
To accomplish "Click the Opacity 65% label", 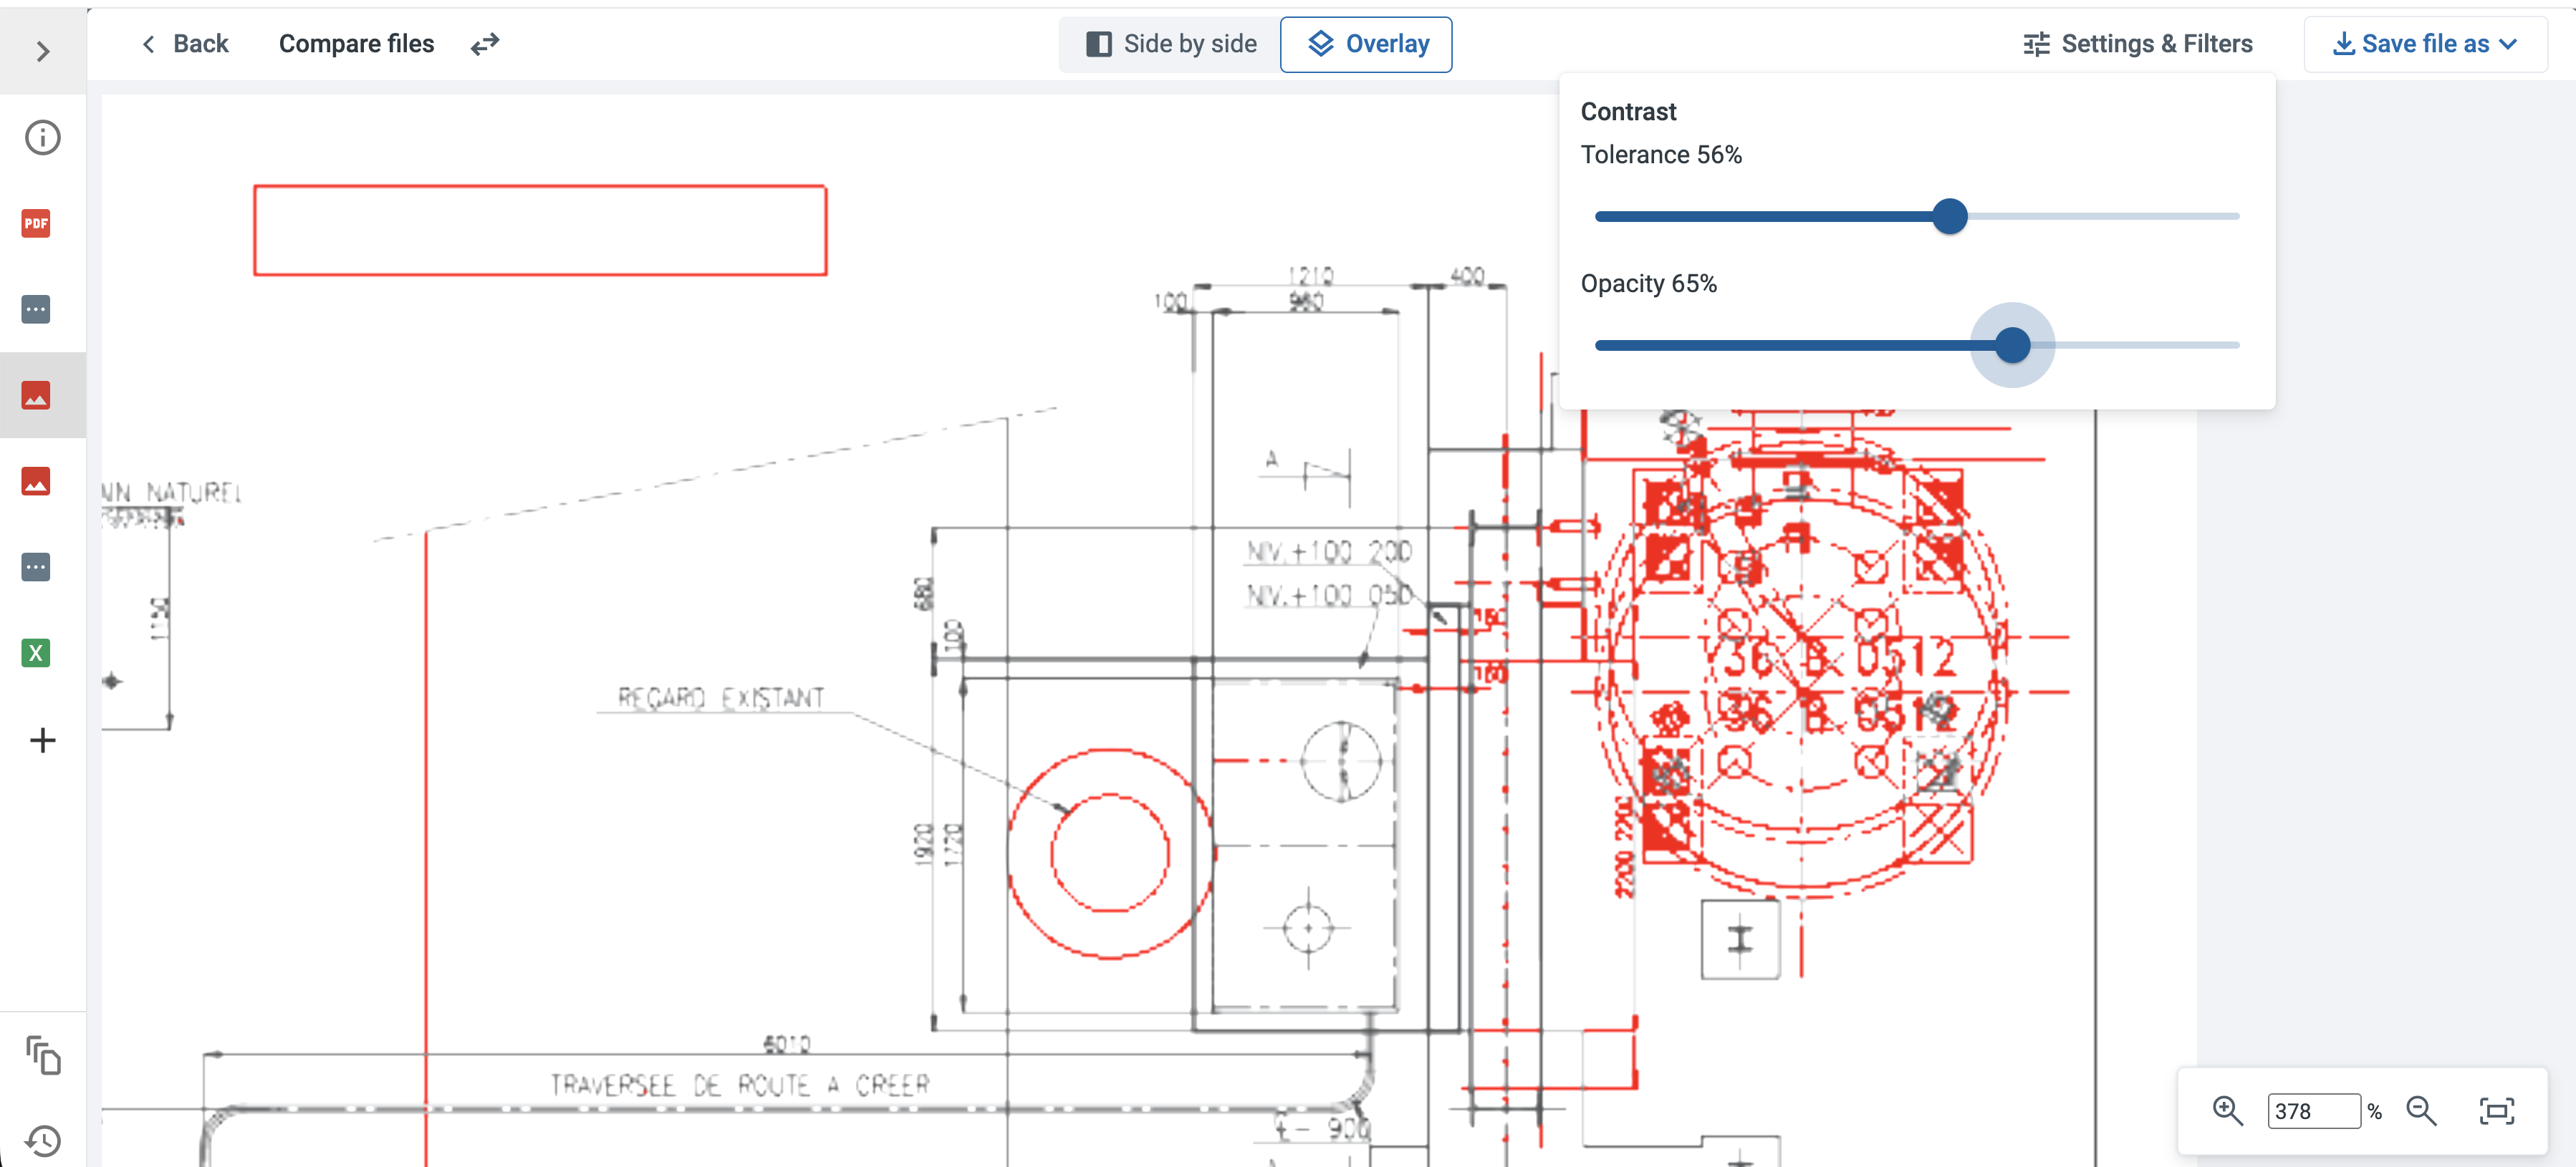I will click(1648, 284).
